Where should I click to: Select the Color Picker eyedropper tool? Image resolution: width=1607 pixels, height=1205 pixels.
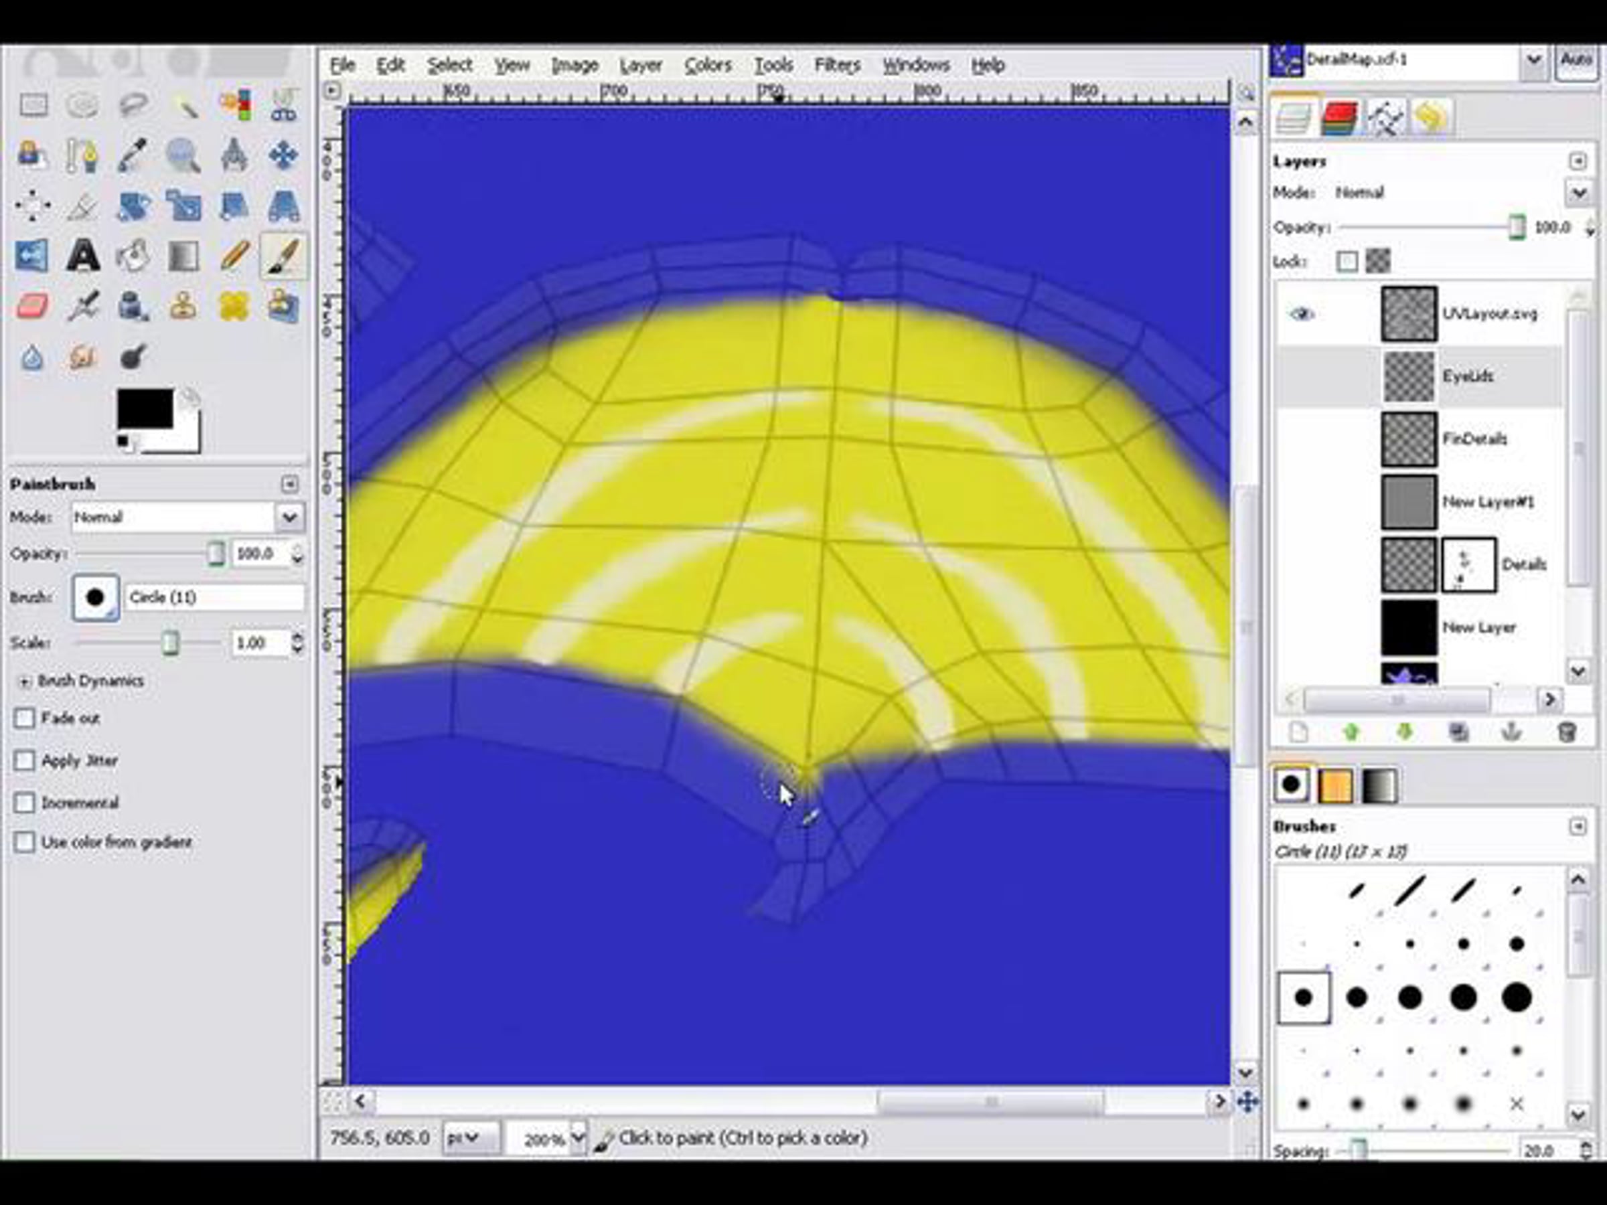tap(133, 155)
